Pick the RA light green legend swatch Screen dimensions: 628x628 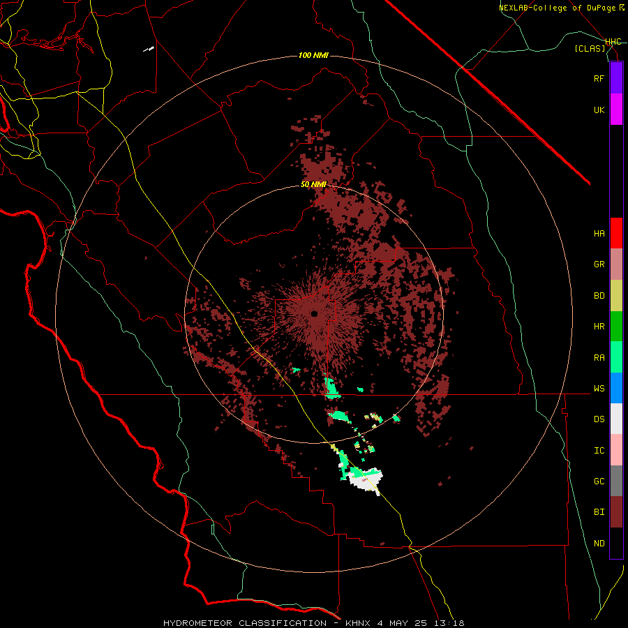[616, 357]
